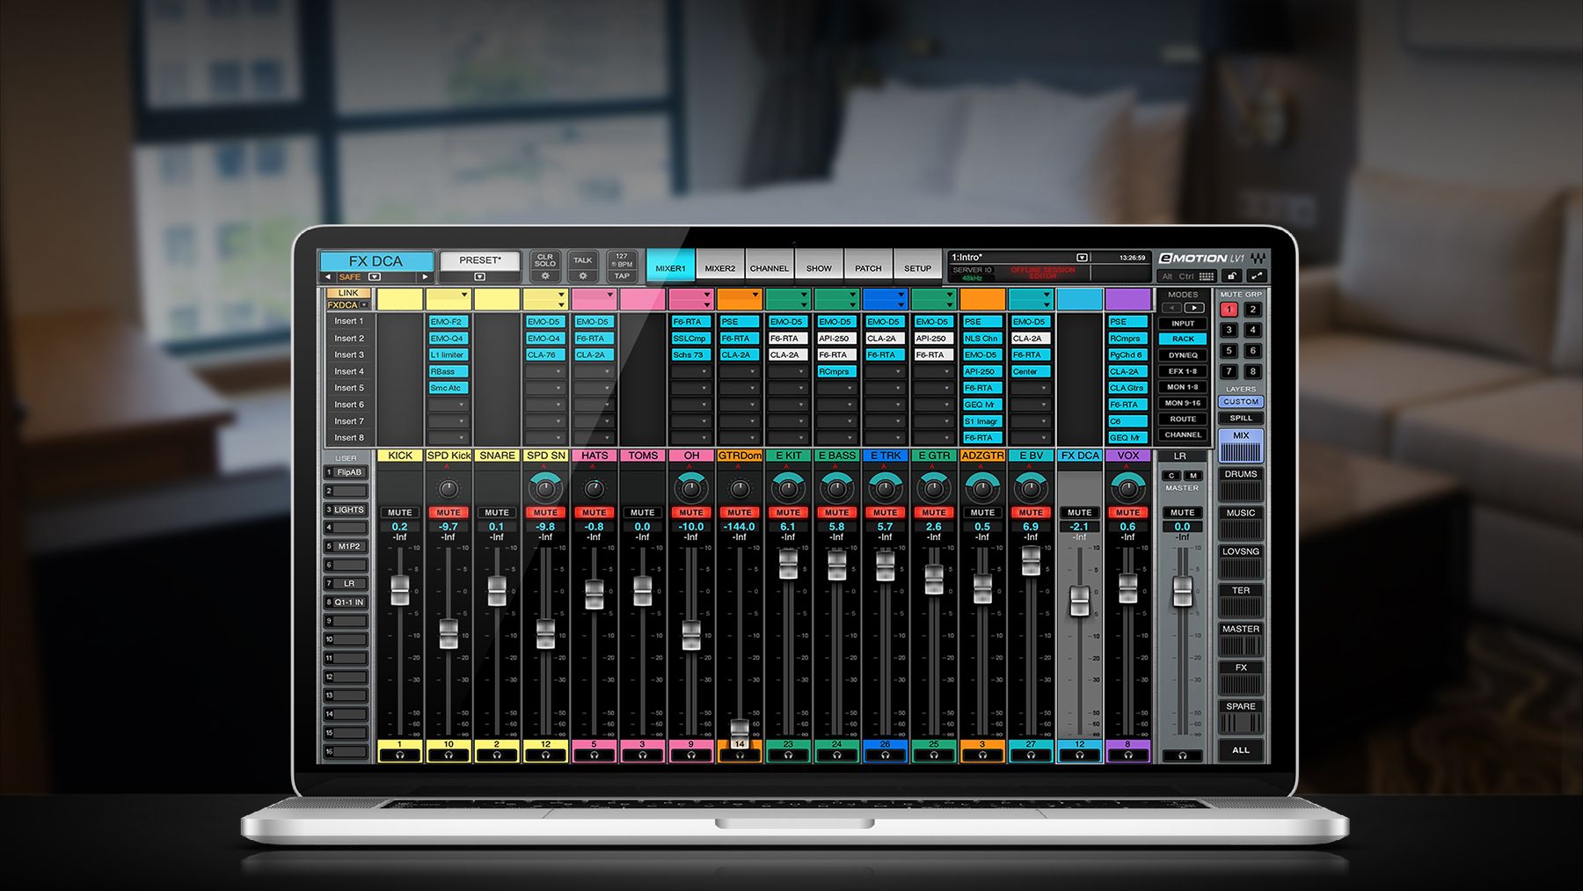Screen dimensions: 1583x891
Task: Click the full-screen expand arrows icon
Action: coord(1256,276)
